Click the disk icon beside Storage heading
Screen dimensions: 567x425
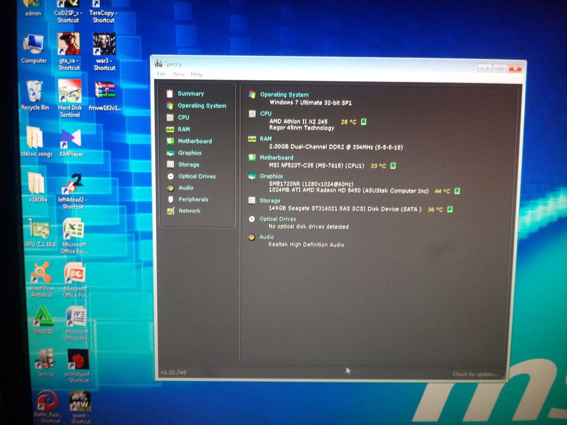pos(252,200)
